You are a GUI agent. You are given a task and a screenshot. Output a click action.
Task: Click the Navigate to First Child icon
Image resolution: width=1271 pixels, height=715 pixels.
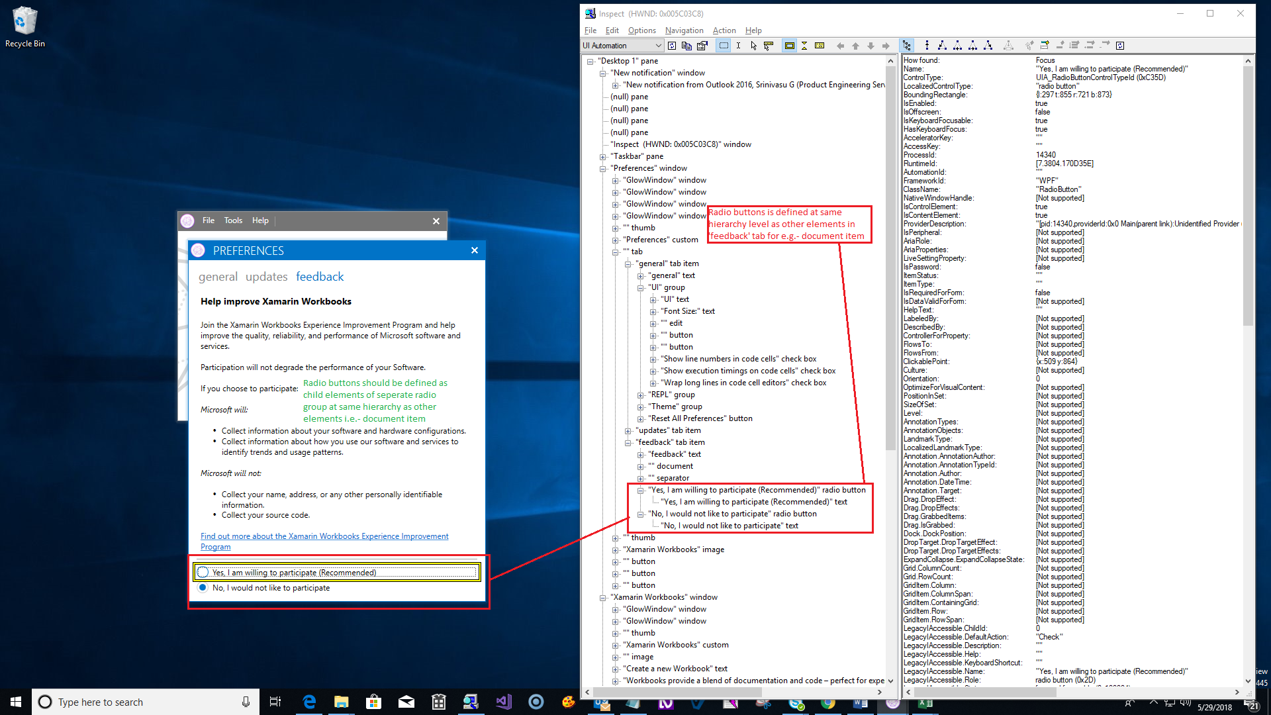click(942, 46)
